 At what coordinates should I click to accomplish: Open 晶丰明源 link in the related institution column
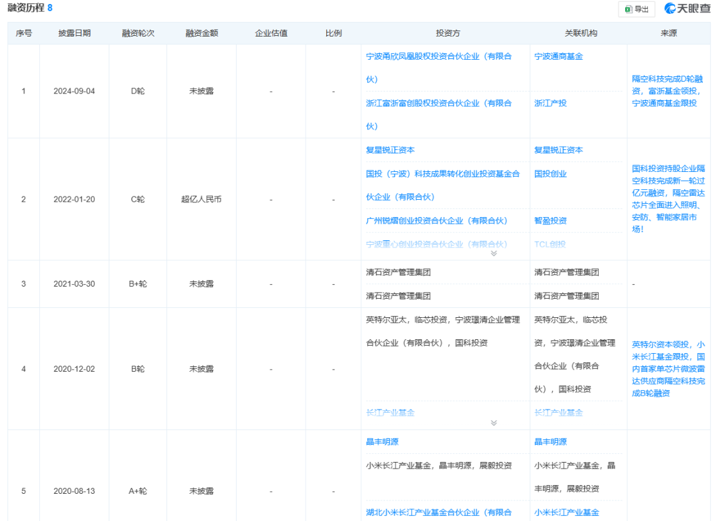(550, 442)
